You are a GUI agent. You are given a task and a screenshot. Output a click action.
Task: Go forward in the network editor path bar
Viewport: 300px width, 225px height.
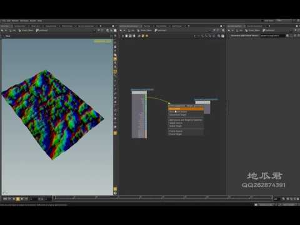124,31
